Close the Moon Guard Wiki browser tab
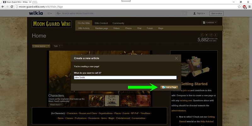The height and width of the screenshot is (126, 252). pyautogui.click(x=30, y=2)
